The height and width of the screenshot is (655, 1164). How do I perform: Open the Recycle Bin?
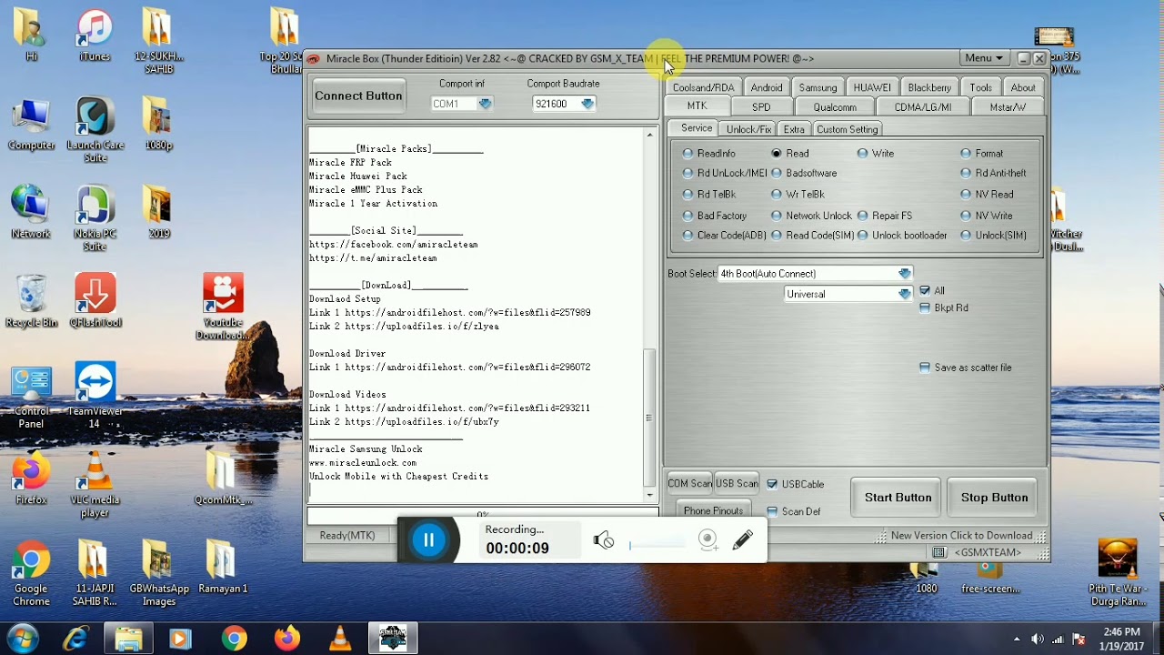(x=31, y=300)
